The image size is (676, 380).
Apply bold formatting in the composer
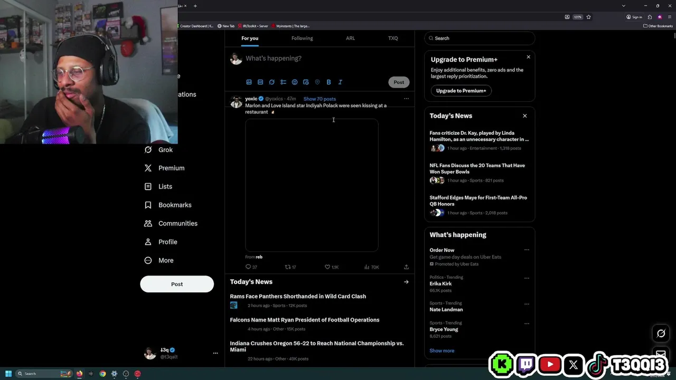coord(328,82)
